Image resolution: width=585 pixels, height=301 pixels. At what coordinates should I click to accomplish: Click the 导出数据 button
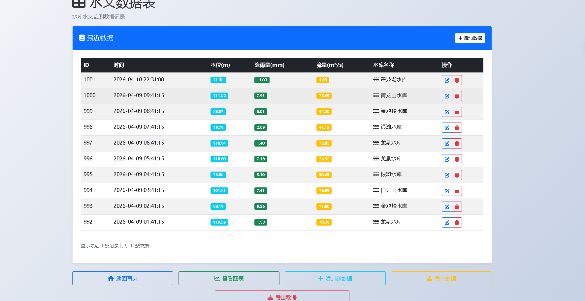(x=282, y=296)
